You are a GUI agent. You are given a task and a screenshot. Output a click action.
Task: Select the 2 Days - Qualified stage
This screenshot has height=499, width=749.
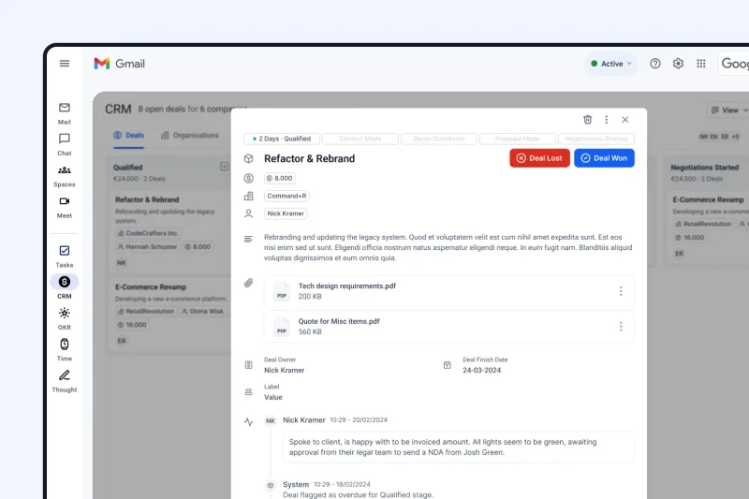click(282, 139)
